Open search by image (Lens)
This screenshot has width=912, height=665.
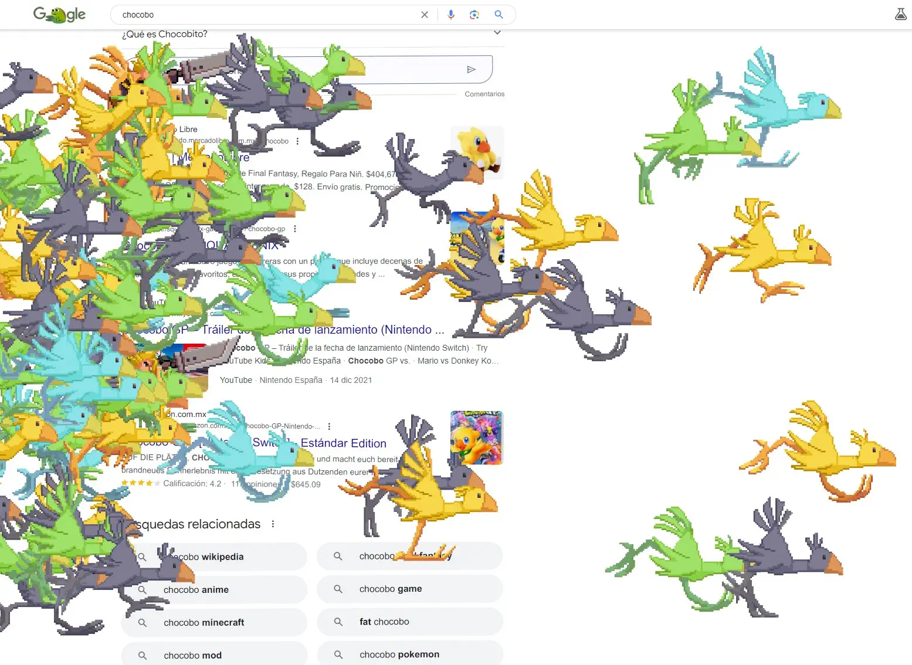474,15
